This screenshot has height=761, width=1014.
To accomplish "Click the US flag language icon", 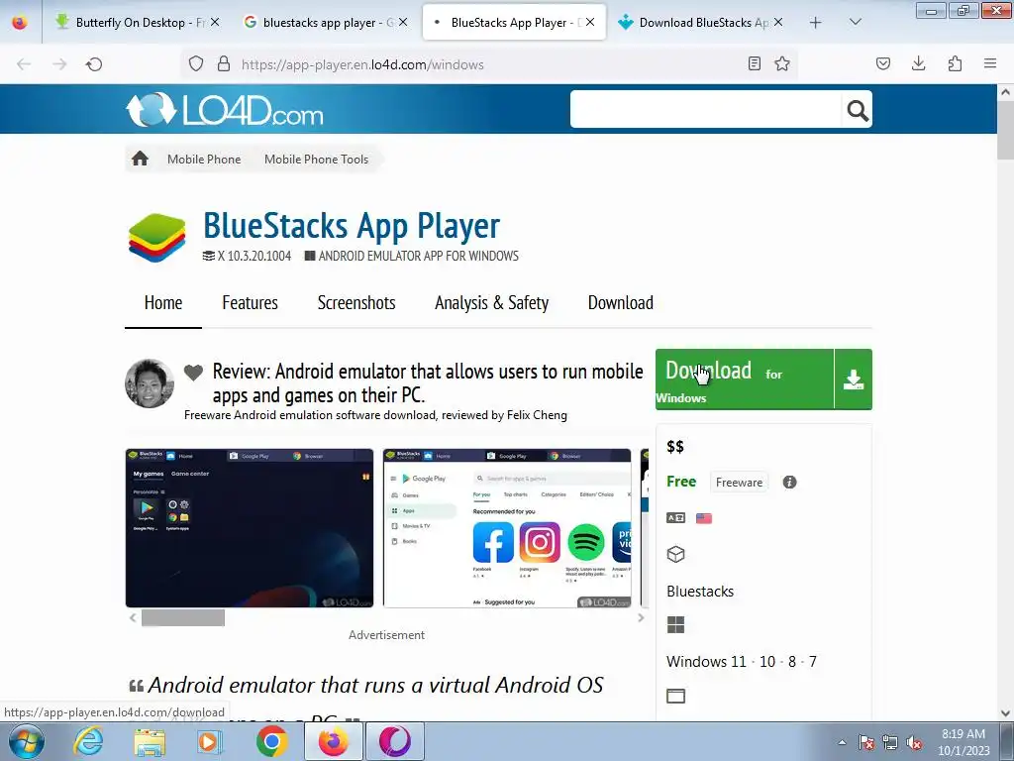I will point(704,518).
